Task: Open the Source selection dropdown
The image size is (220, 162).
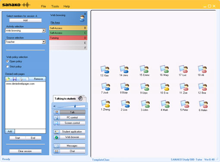Action: pos(44,42)
